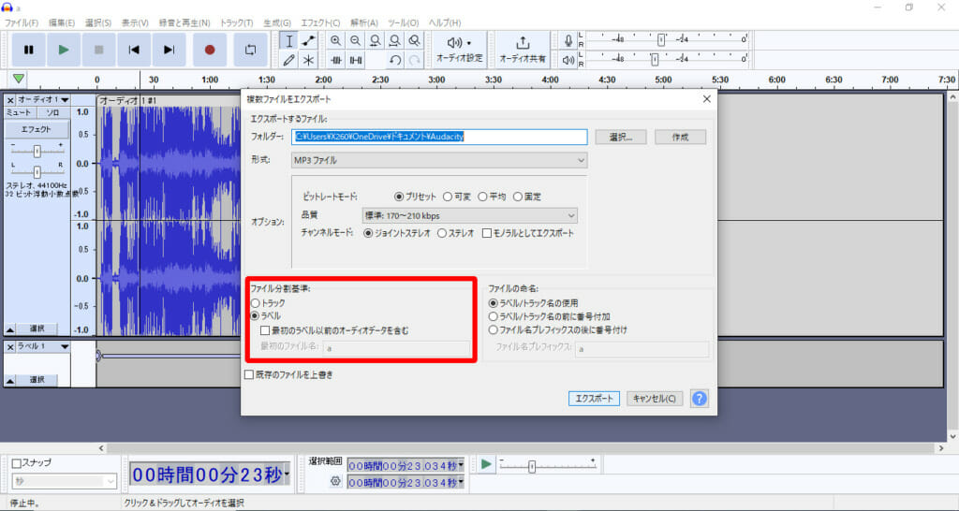
Task: Open the snap unit 秒 dropdown
Action: click(x=65, y=482)
